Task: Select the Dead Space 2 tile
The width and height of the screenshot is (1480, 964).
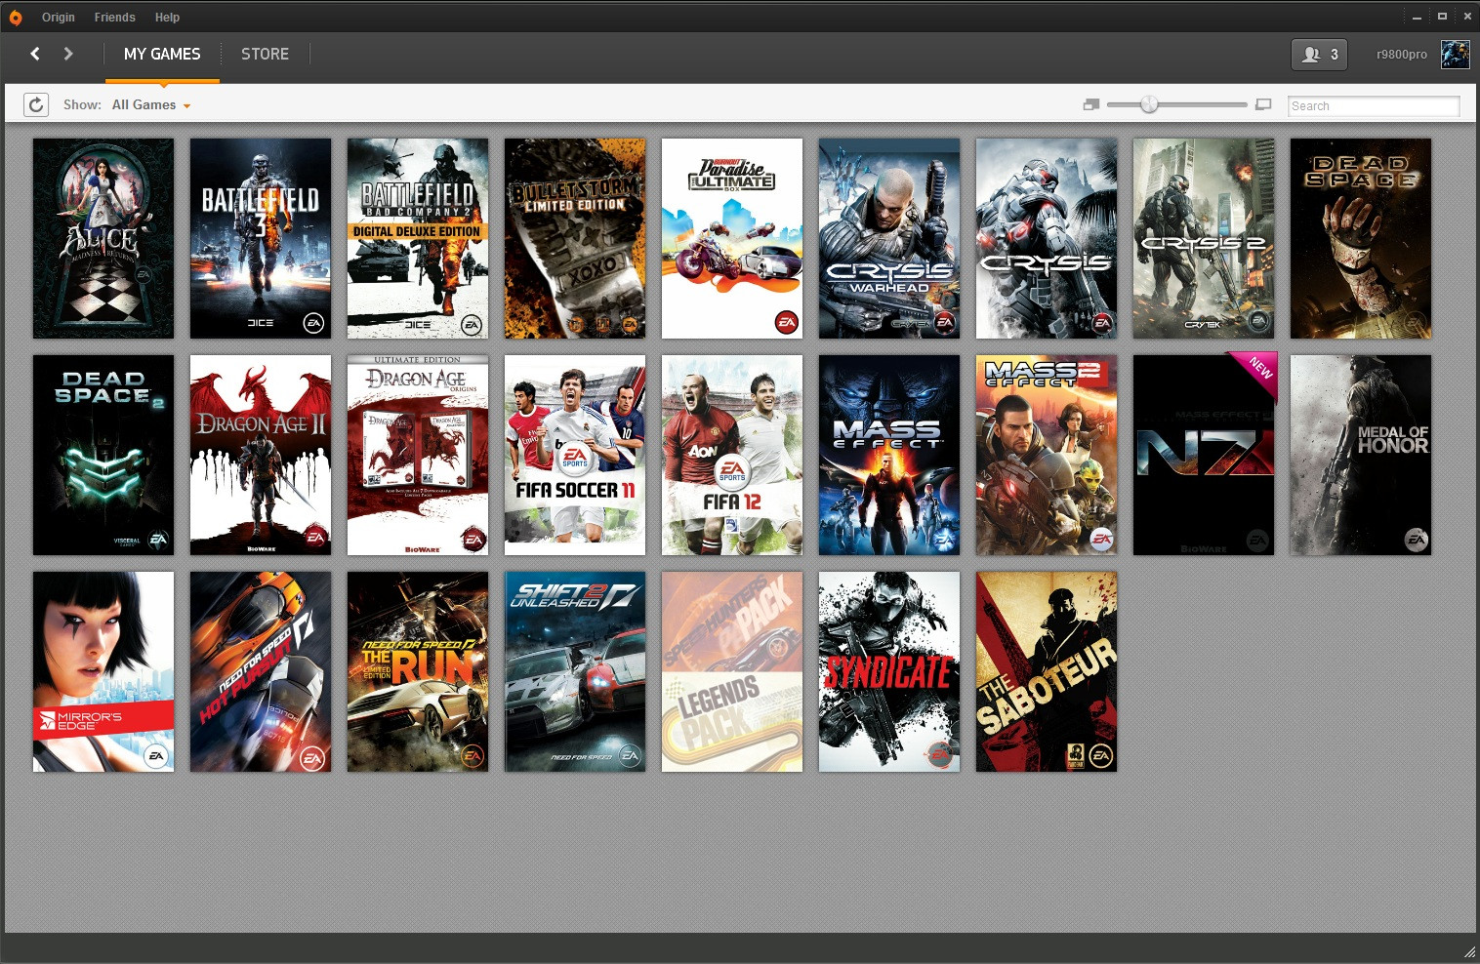Action: [x=103, y=455]
